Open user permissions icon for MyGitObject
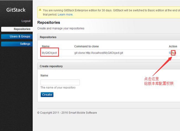This screenshot has height=131, width=180. (173, 53)
